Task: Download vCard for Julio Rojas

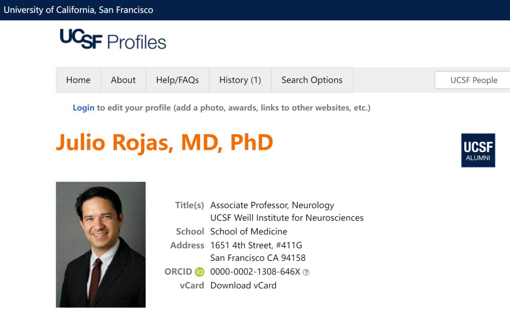Action: tap(243, 285)
